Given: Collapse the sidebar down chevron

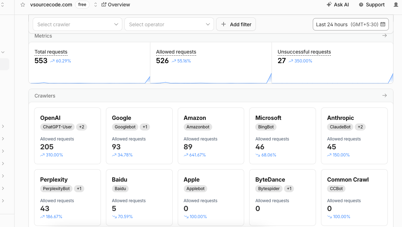Looking at the screenshot, I should (3, 52).
